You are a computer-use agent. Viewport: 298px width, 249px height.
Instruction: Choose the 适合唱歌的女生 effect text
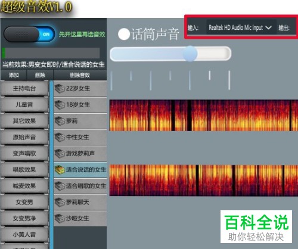86,186
